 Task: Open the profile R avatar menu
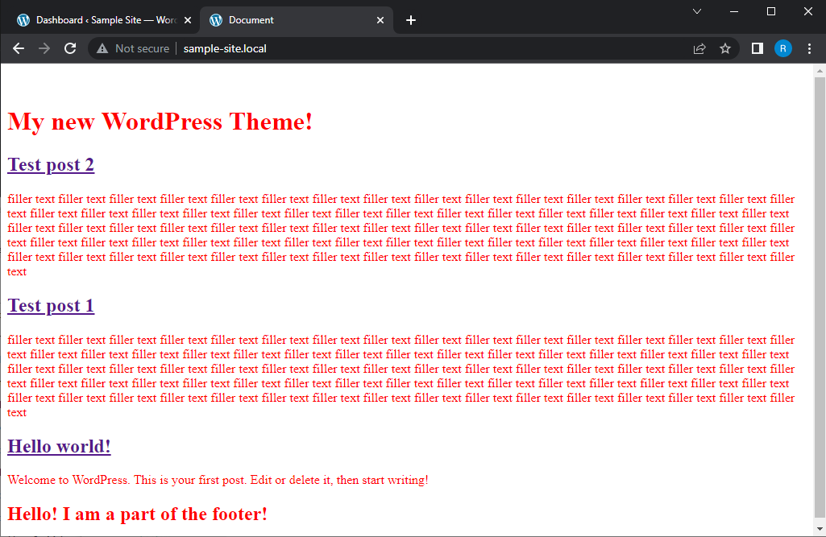(x=782, y=48)
